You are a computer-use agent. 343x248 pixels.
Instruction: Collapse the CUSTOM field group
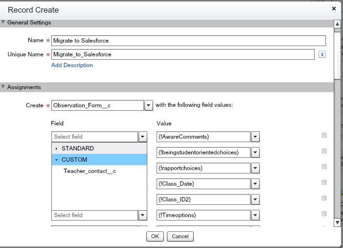tap(56, 160)
